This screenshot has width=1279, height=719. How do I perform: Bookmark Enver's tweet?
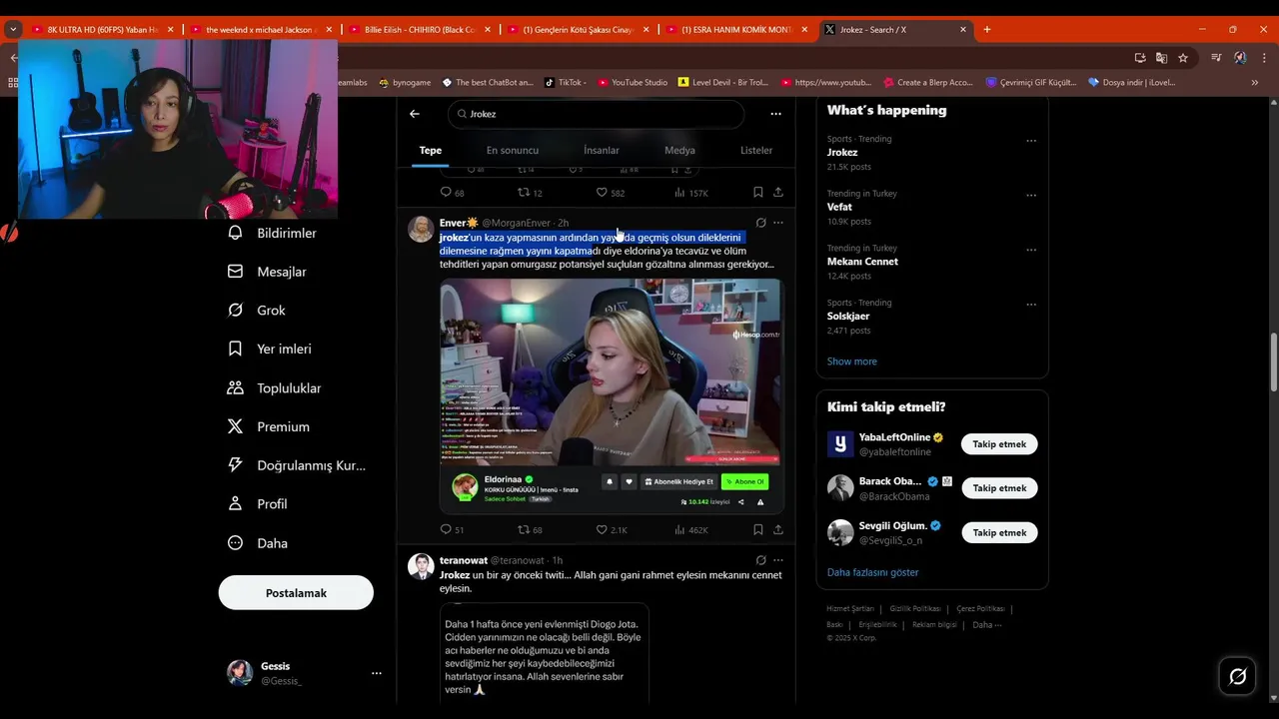click(757, 529)
